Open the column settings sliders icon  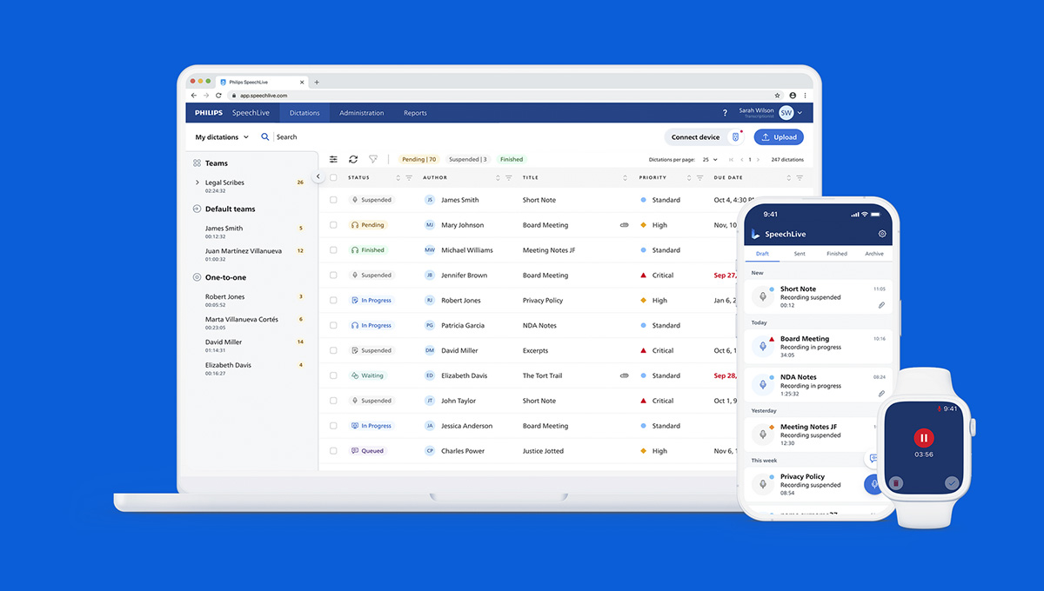[333, 159]
